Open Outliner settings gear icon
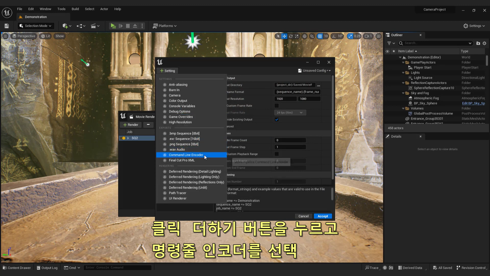 pos(484,43)
